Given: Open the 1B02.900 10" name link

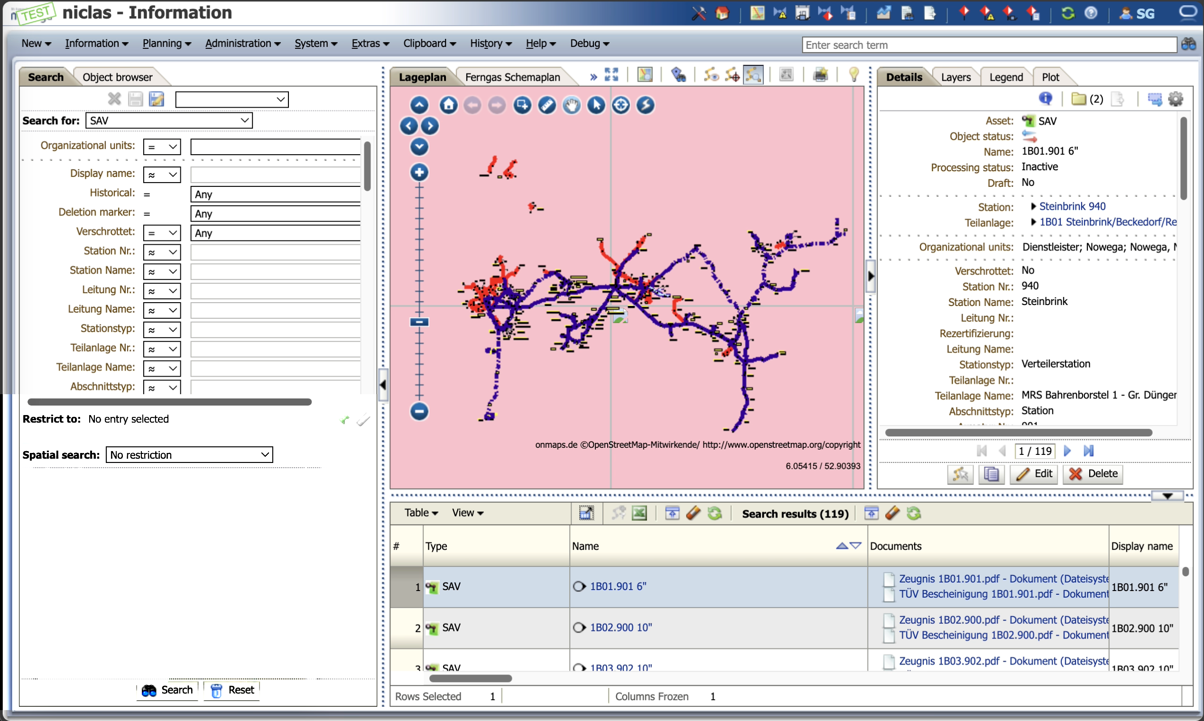Looking at the screenshot, I should click(x=621, y=628).
